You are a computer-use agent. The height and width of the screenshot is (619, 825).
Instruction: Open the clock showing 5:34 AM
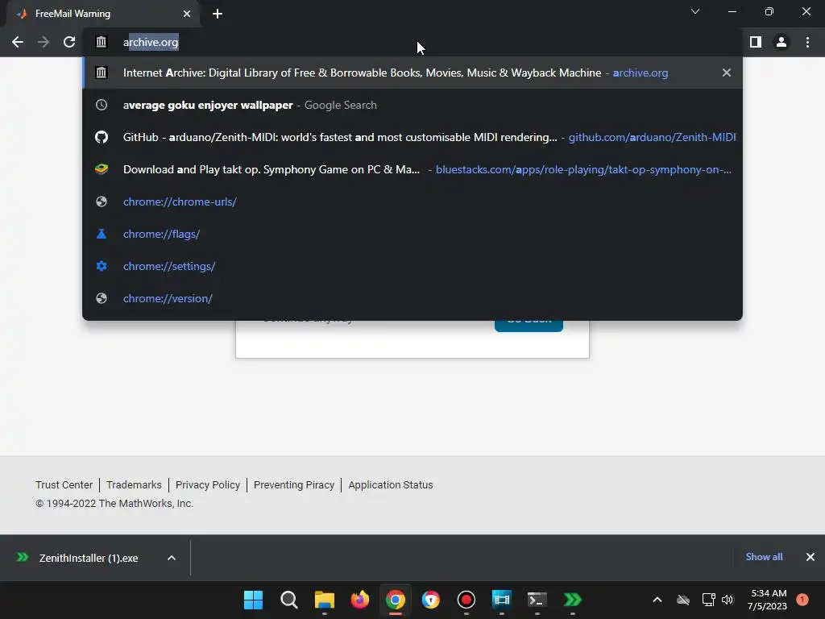click(x=768, y=600)
